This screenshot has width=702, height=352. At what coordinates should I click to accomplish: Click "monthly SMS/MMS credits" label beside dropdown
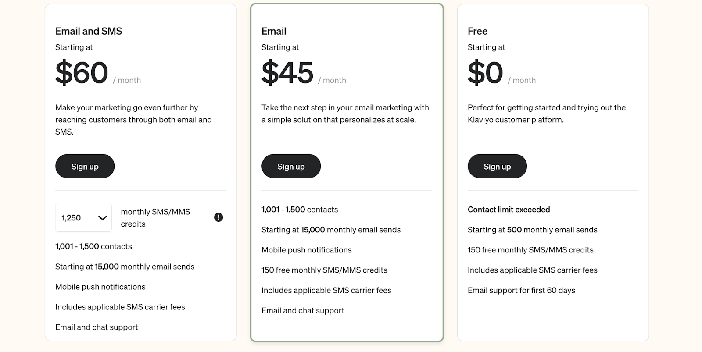[x=155, y=218]
